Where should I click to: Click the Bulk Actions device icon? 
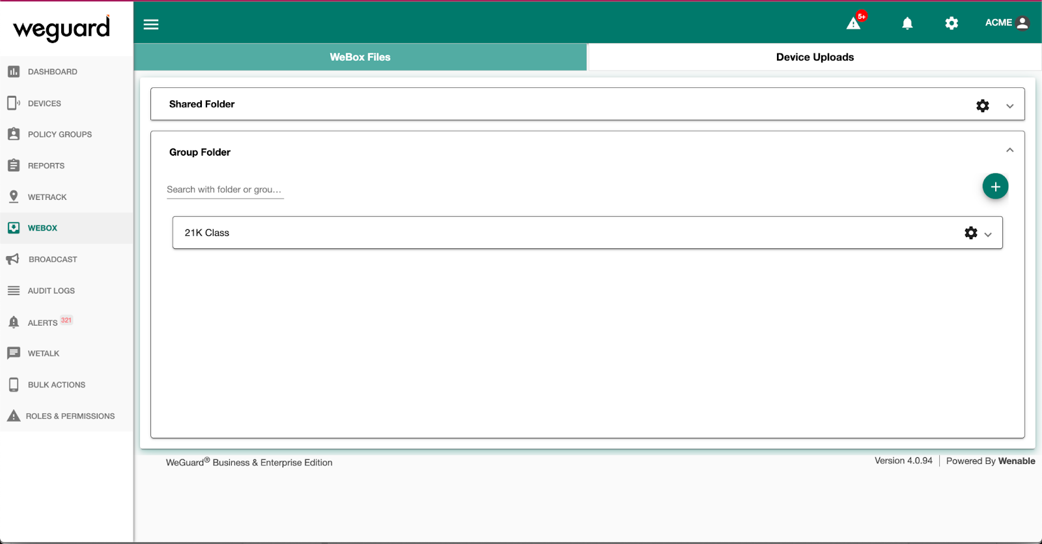(14, 384)
